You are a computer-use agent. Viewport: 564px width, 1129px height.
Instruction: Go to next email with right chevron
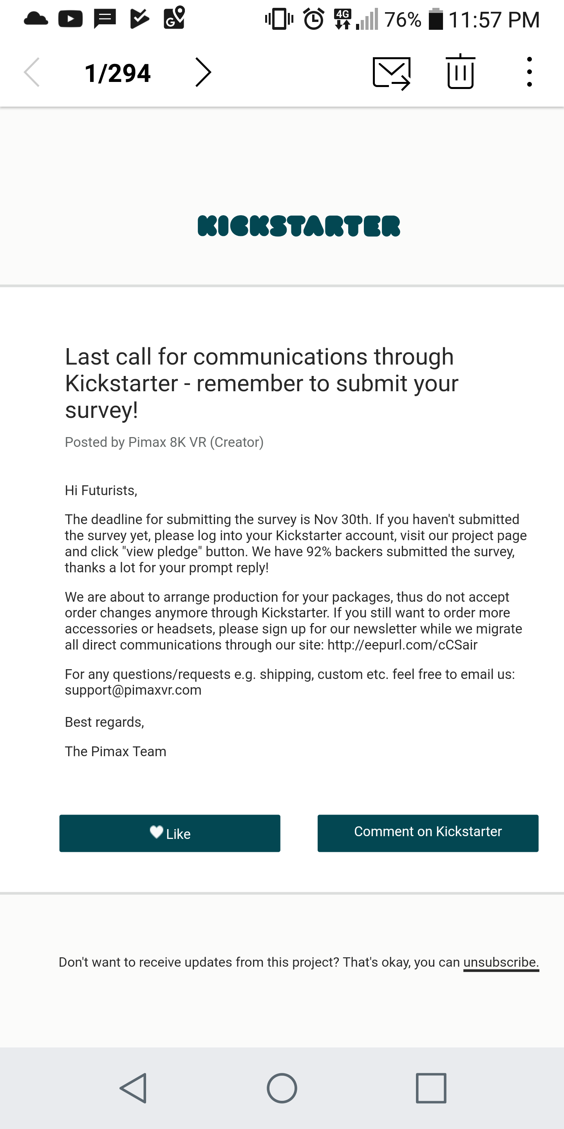[x=203, y=72]
